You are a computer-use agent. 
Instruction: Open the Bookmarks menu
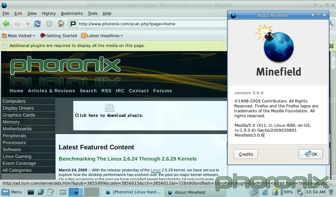pos(72,13)
